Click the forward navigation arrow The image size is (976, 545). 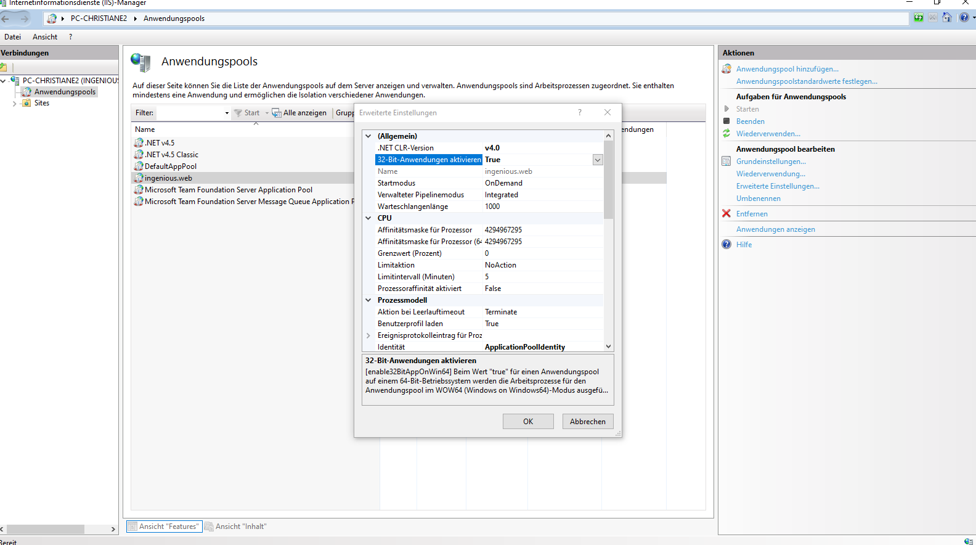(x=25, y=18)
